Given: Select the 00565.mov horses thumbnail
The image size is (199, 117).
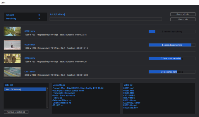Looking at the screenshot, I should (x=12, y=58).
